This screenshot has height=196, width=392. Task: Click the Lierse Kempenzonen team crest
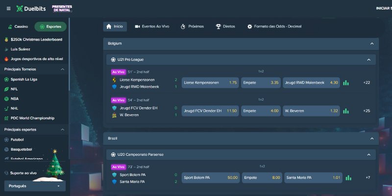114,80
